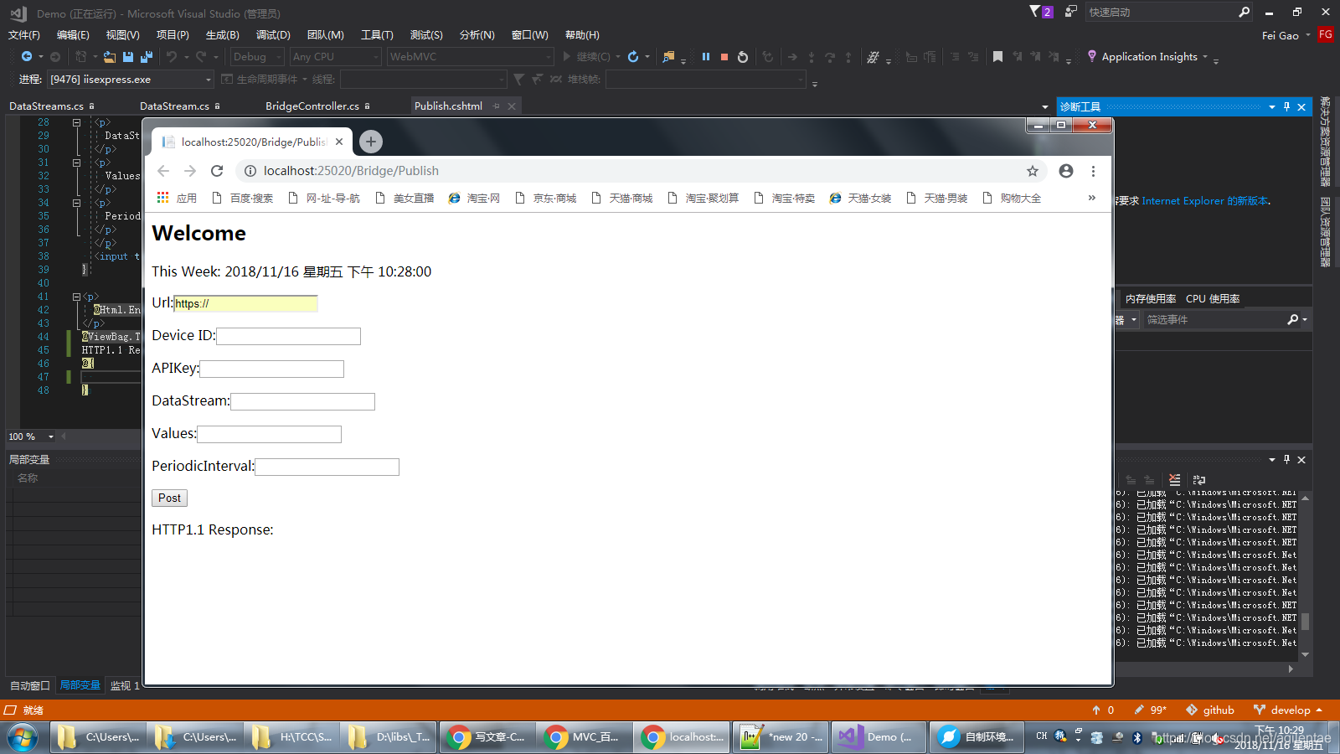1340x754 pixels.
Task: Click the feedback icon beside notifications flag
Action: click(x=1071, y=12)
